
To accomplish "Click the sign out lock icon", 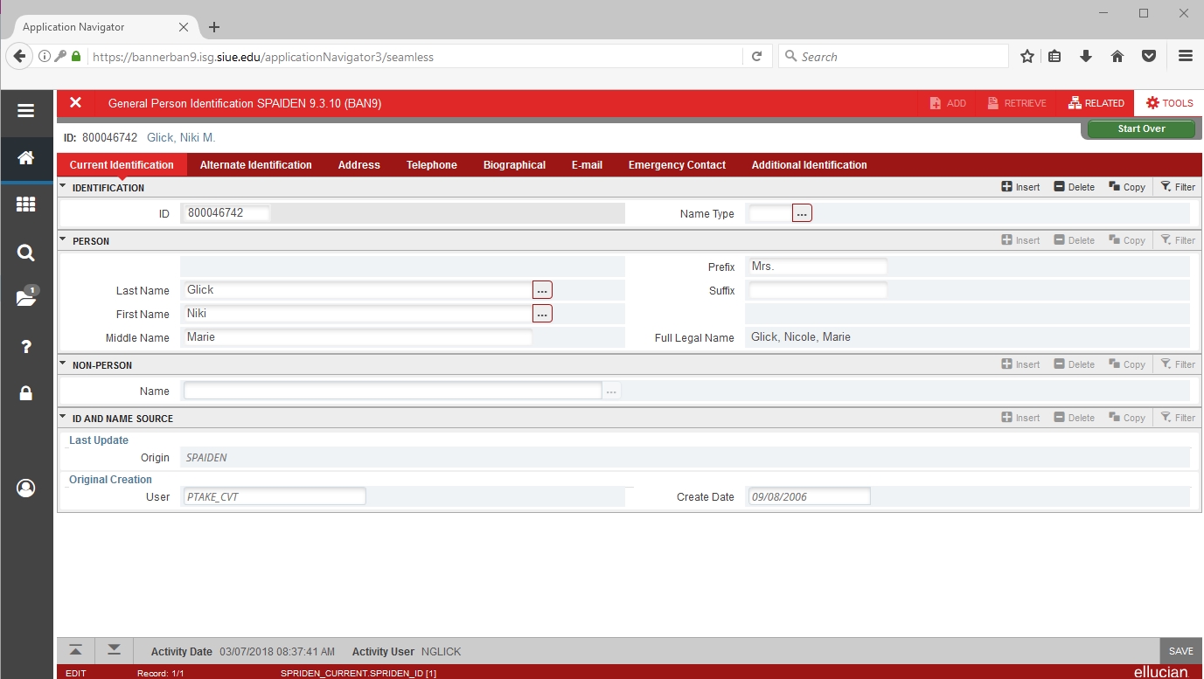I will point(25,394).
